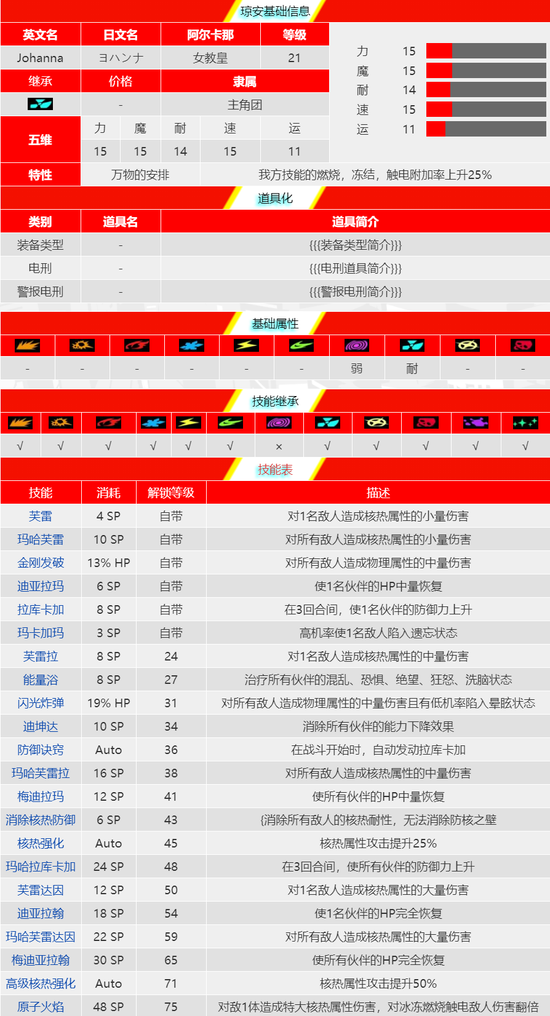Open the 玛哈芙雷拉 skill link
Image resolution: width=550 pixels, height=1016 pixels.
coord(41,773)
